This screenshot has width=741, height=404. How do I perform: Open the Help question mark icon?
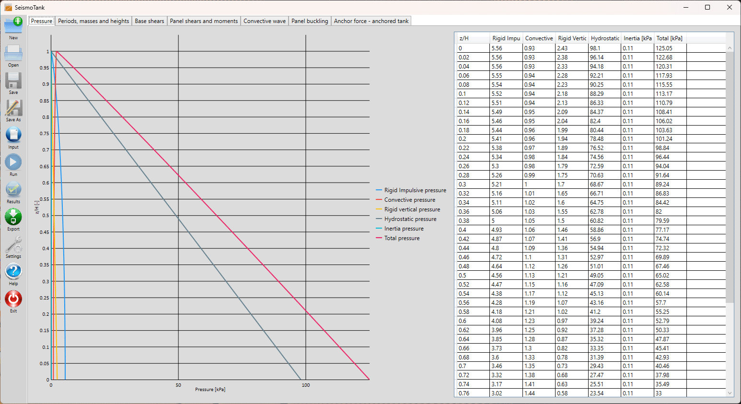pyautogui.click(x=13, y=272)
